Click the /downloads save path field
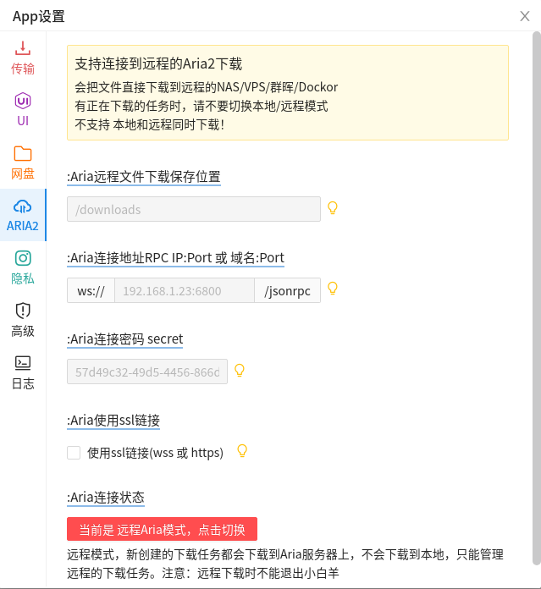 click(194, 209)
